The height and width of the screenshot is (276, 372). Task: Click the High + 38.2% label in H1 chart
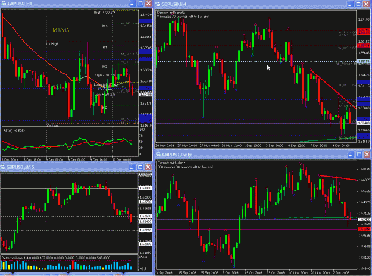pyautogui.click(x=105, y=12)
